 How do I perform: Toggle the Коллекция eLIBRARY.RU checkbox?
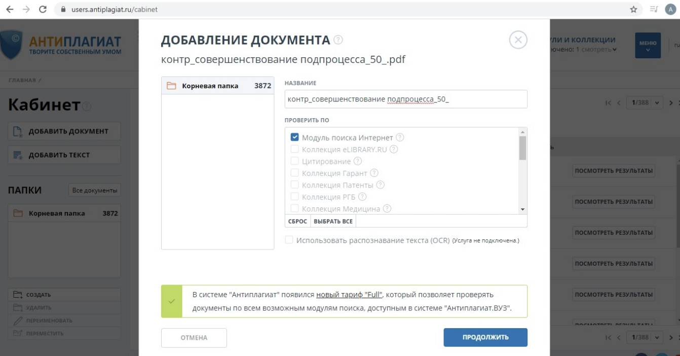(294, 150)
